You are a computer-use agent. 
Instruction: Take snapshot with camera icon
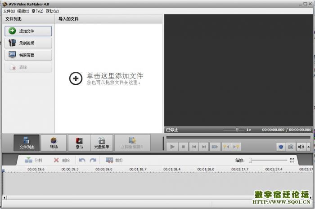[291, 147]
